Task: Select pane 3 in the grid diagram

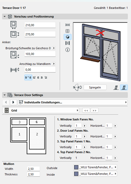Action: point(19,122)
